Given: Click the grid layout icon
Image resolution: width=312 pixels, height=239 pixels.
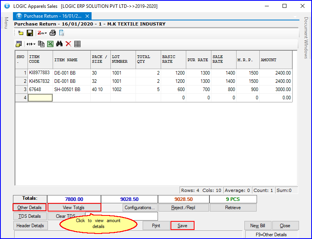Looking at the screenshot, I should click(77, 44).
